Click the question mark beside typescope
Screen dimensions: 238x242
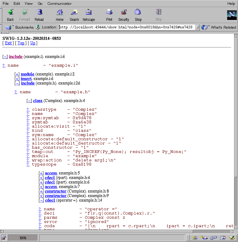28,164
